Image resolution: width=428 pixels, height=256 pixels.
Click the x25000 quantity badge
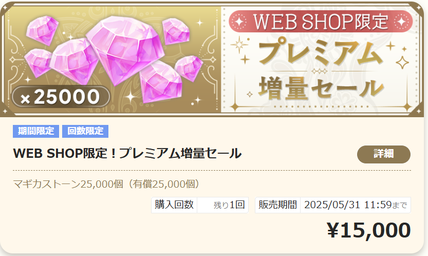point(61,97)
